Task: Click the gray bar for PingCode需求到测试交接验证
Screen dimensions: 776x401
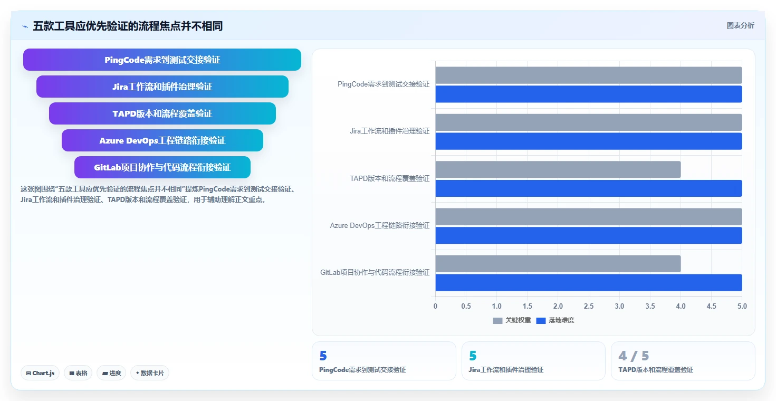Action: pyautogui.click(x=589, y=75)
